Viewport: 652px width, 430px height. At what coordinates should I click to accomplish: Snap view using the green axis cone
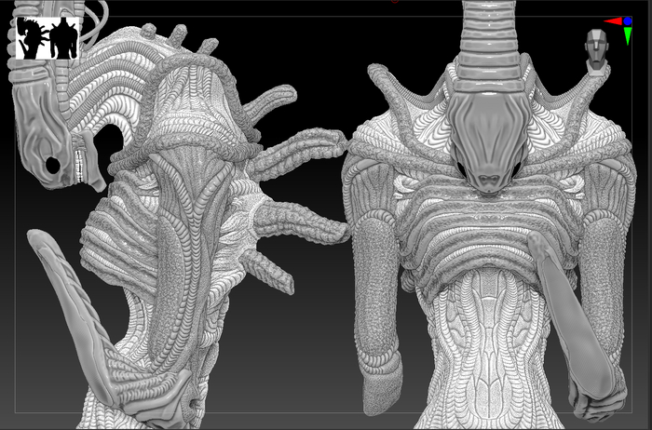click(x=628, y=36)
